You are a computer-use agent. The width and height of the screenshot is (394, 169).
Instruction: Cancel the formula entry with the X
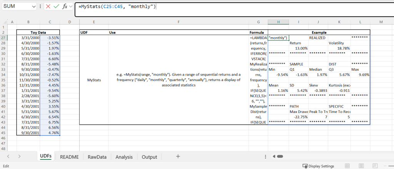point(48,7)
